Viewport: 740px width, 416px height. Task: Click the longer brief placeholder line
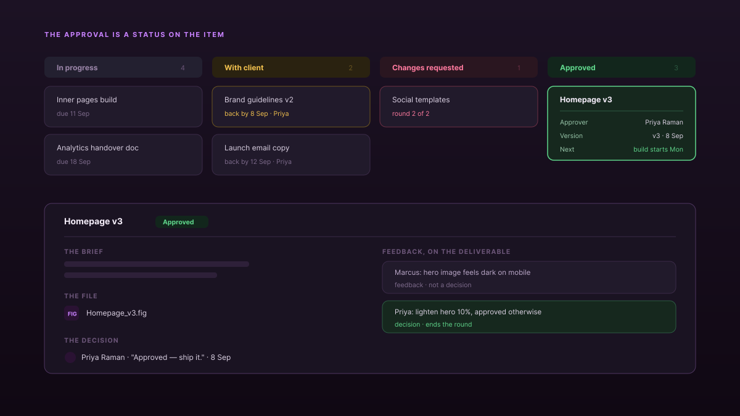coord(157,264)
